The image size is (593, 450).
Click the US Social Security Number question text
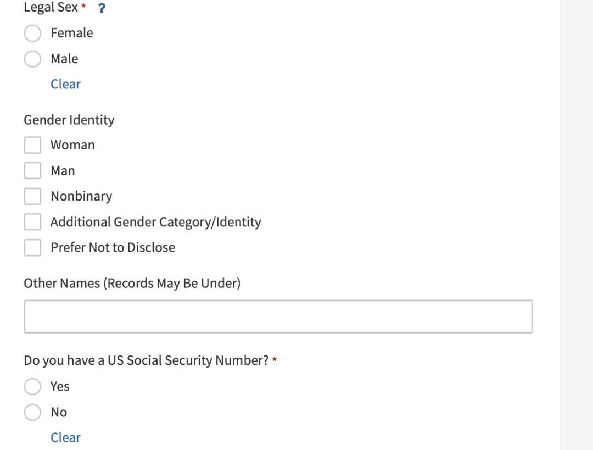pyautogui.click(x=146, y=360)
